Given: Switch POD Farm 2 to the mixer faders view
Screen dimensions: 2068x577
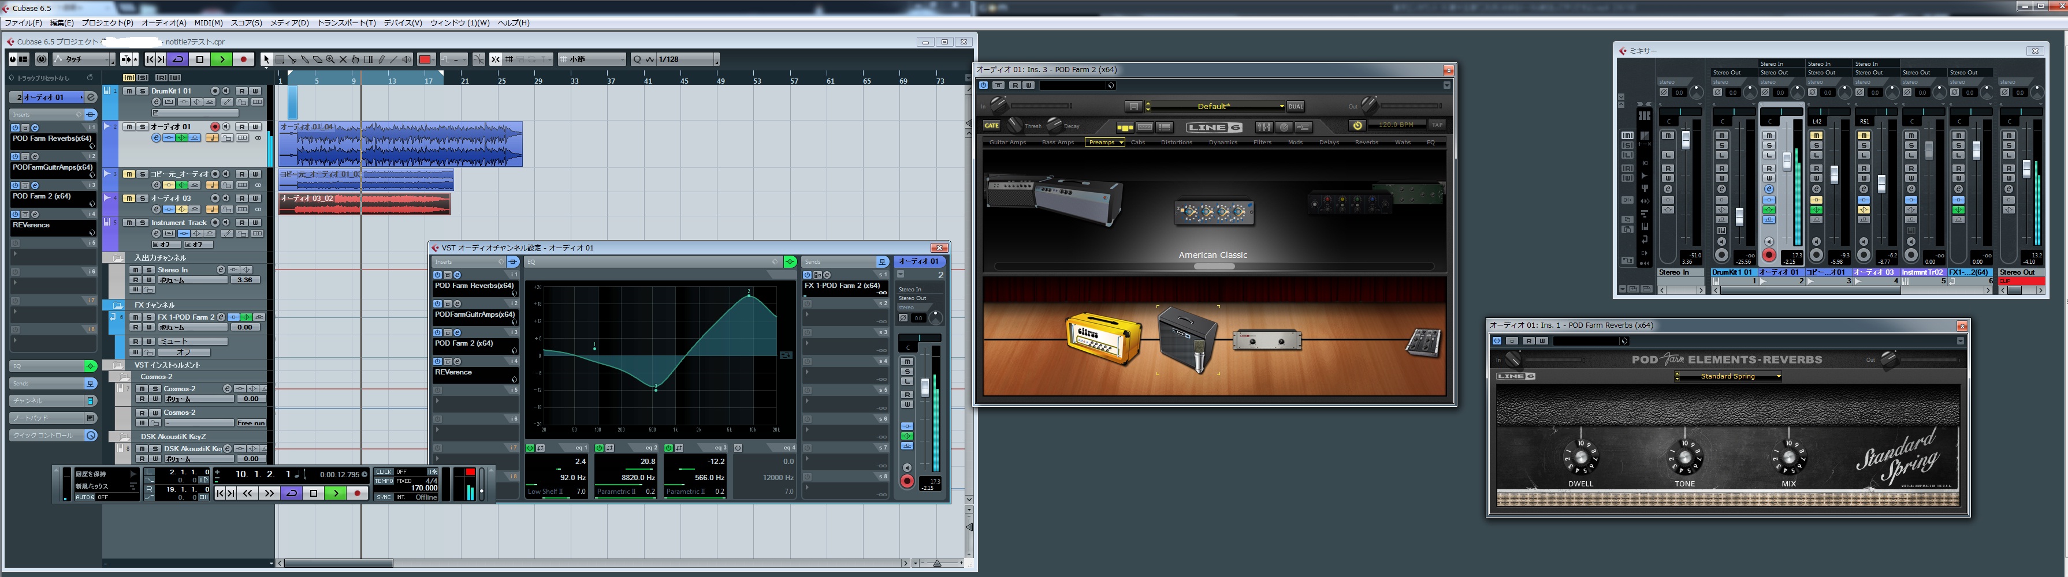Looking at the screenshot, I should pyautogui.click(x=1263, y=126).
